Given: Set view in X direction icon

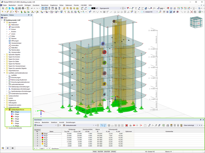Looking at the screenshot, I should pyautogui.click(x=179, y=8).
